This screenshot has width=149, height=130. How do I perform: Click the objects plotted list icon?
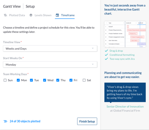click(6, 121)
